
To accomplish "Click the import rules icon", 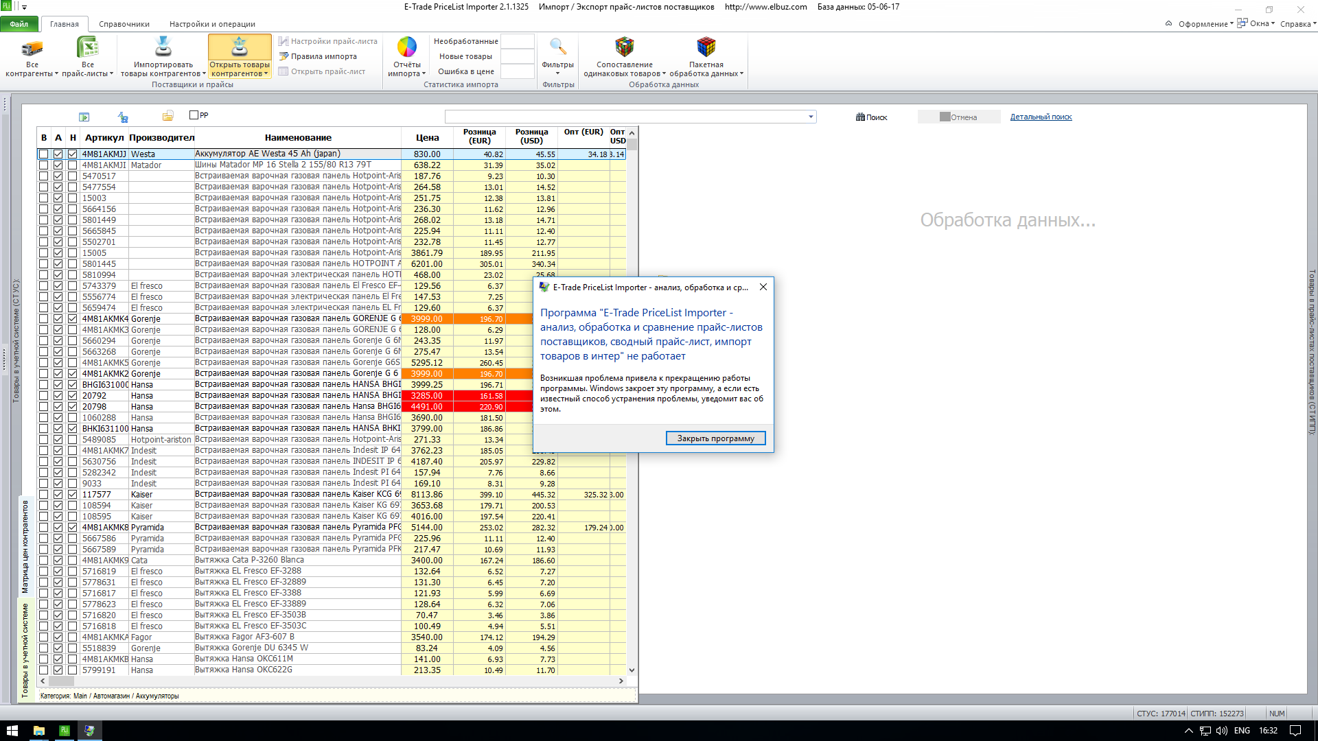I will (283, 56).
